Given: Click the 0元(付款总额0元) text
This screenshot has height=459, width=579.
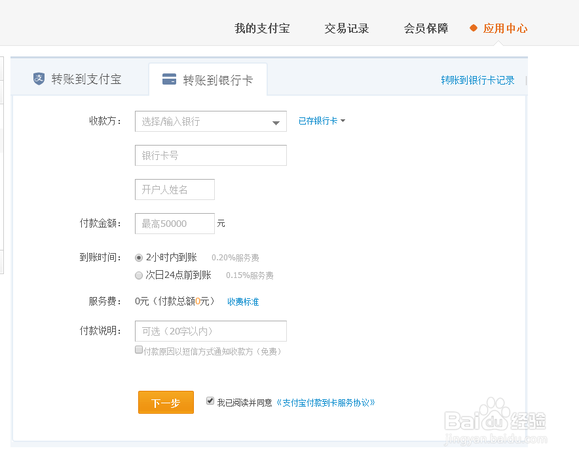Looking at the screenshot, I should coord(175,301).
